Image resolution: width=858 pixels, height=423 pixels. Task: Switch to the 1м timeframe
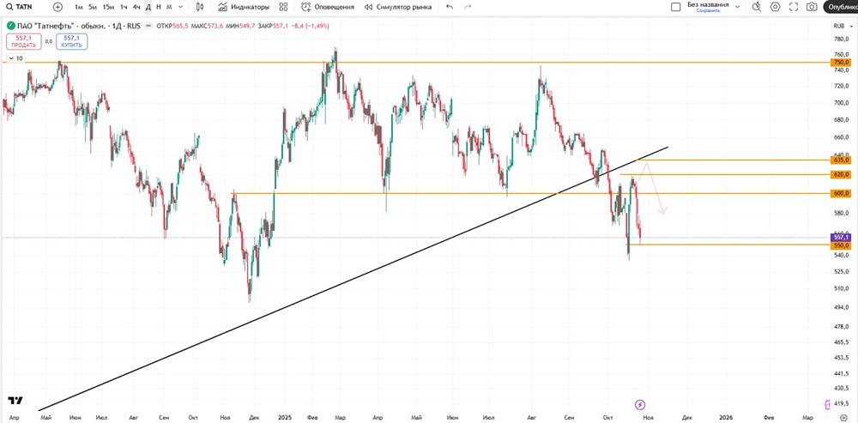[x=79, y=7]
